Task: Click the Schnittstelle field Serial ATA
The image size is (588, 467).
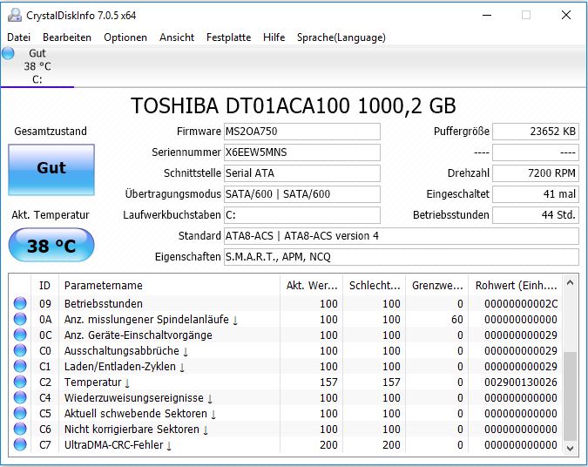Action: pos(302,173)
